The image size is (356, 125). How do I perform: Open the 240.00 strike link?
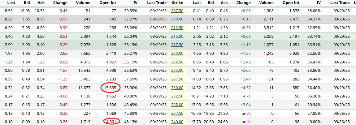coord(177,122)
